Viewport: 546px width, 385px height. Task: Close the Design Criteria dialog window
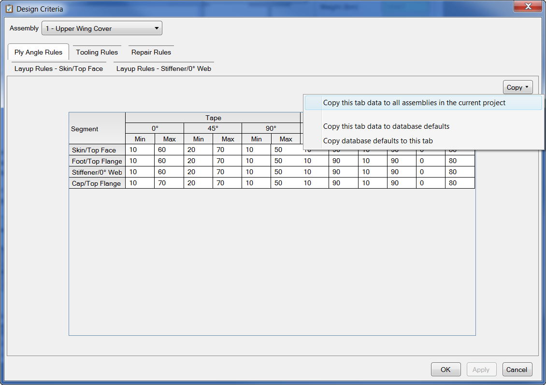528,7
